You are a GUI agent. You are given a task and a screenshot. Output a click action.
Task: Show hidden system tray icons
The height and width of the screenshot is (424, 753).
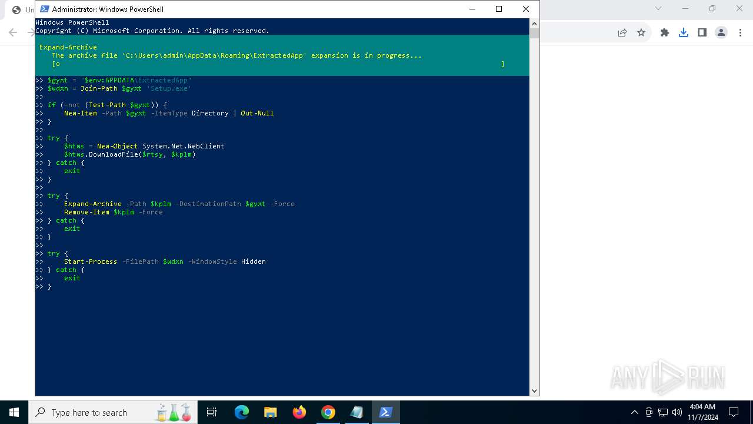634,412
